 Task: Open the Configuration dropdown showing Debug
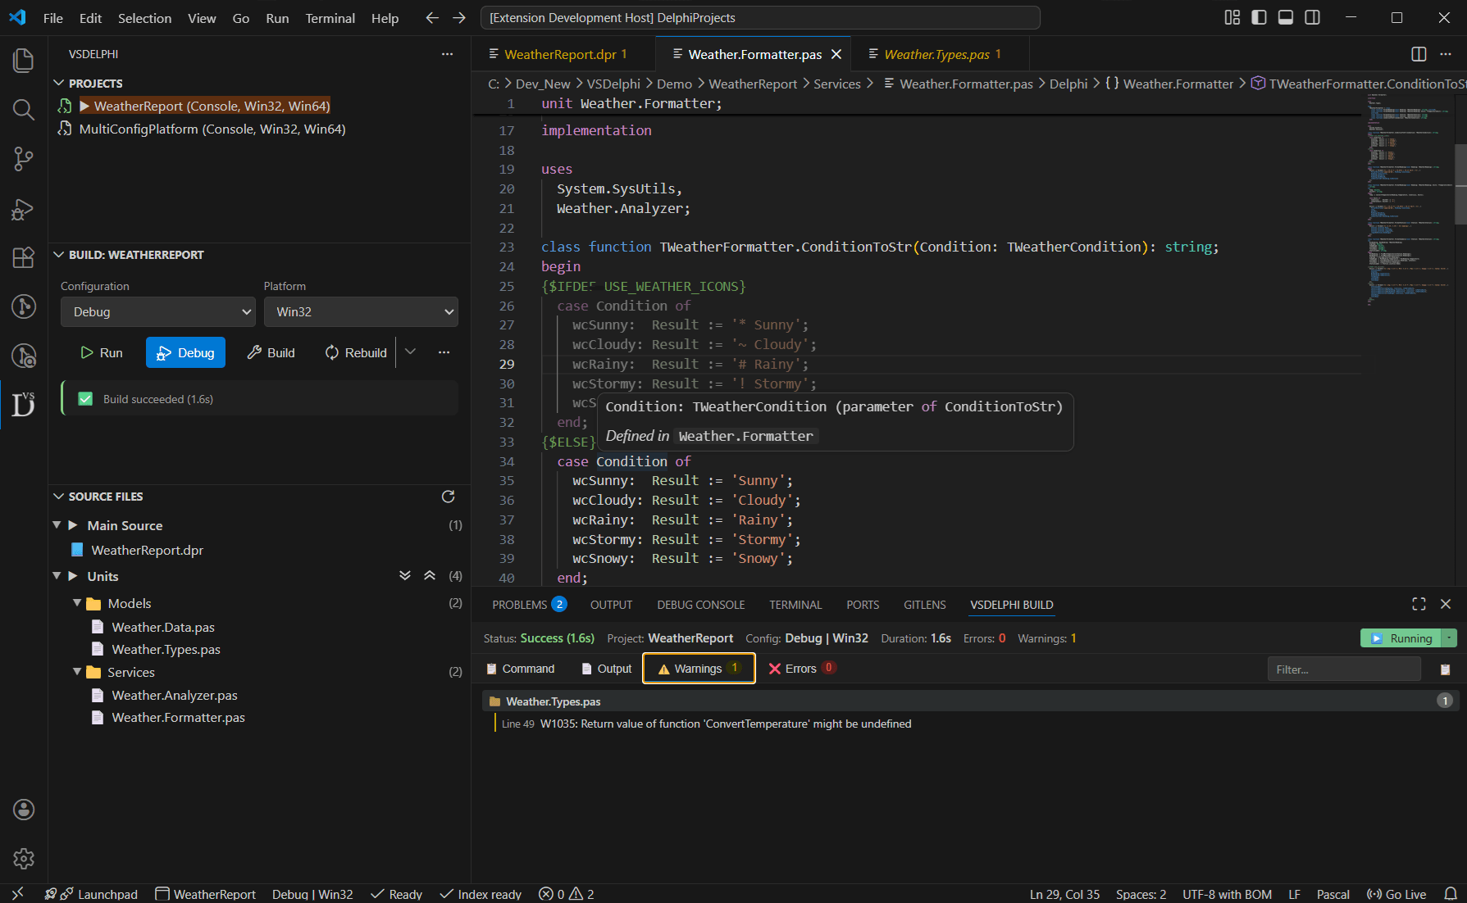[157, 311]
